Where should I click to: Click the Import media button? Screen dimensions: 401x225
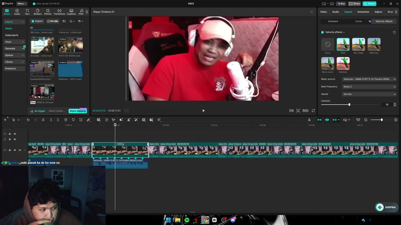(x=37, y=21)
